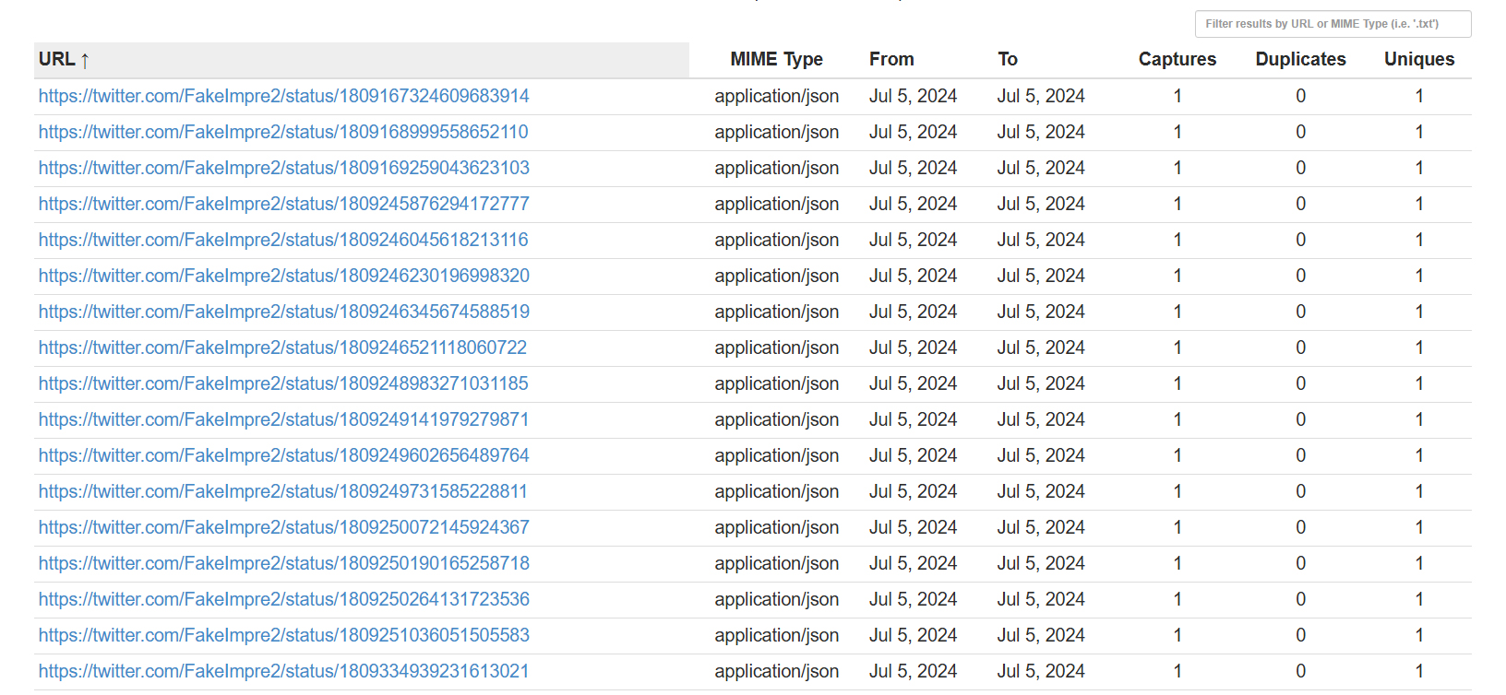Screen dimensions: 1506x695
Task: Open the status link ending in 1809168999558652110
Action: pos(283,132)
